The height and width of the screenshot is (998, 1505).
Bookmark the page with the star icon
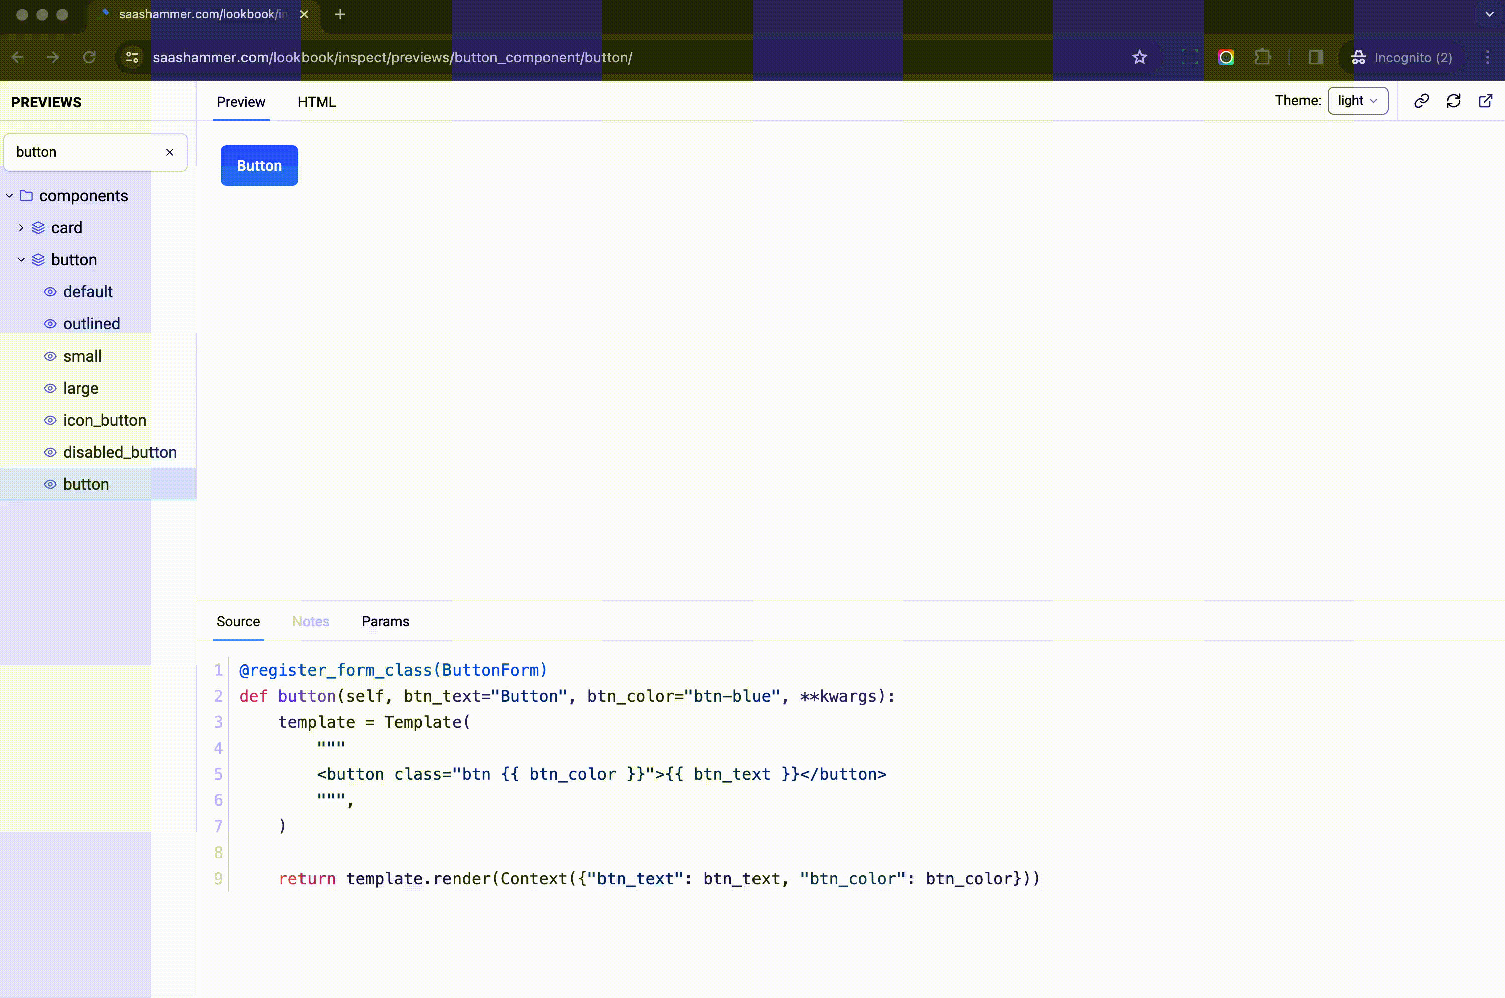pyautogui.click(x=1140, y=57)
